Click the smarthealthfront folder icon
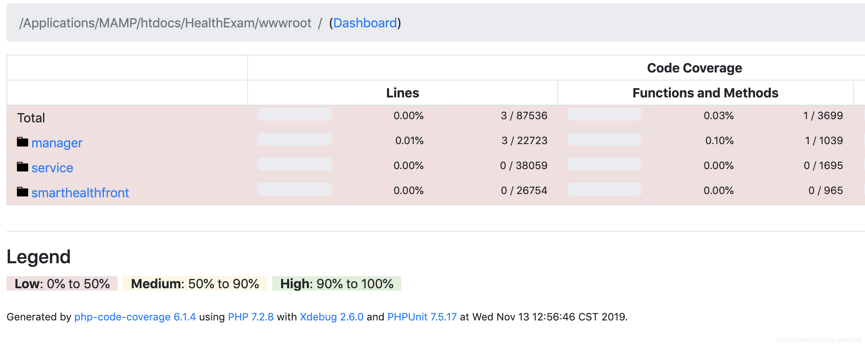The height and width of the screenshot is (347, 865). tap(23, 192)
